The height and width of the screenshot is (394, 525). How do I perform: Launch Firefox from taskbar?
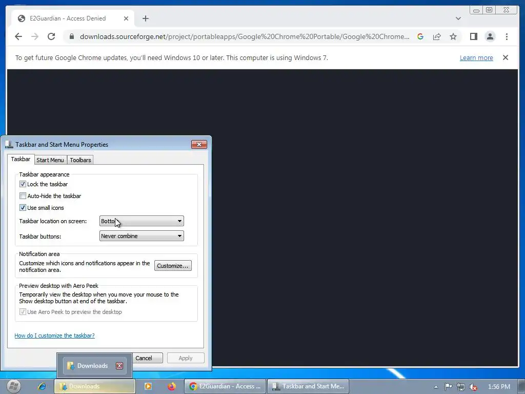tap(172, 386)
